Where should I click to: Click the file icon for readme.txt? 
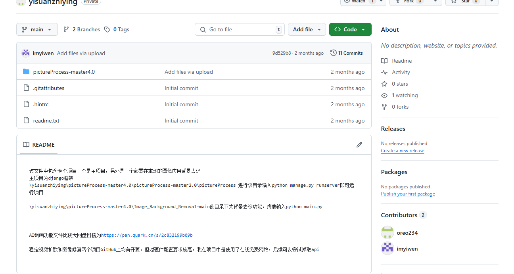click(x=26, y=121)
